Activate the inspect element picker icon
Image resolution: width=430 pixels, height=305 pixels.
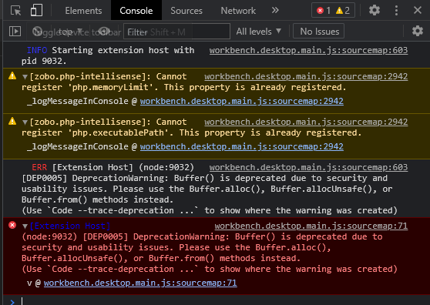[x=15, y=11]
